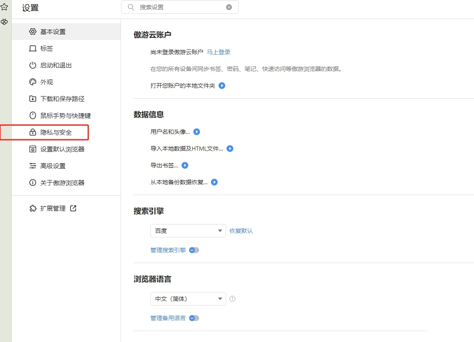Click the sliders icon beside 高级设置
Image resolution: width=474 pixels, height=342 pixels.
(x=33, y=166)
